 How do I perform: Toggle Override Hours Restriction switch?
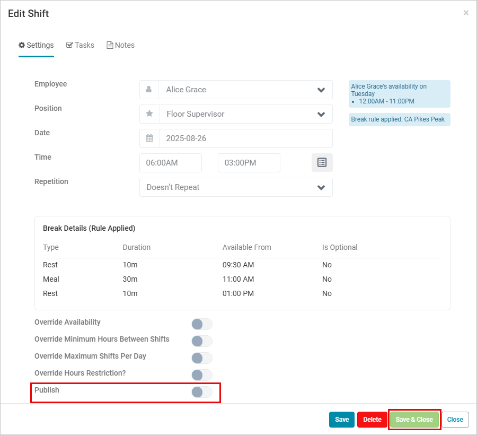tap(201, 375)
